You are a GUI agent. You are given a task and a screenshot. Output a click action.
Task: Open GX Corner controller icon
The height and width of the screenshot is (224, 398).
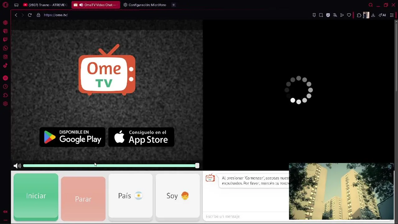(16, 5)
